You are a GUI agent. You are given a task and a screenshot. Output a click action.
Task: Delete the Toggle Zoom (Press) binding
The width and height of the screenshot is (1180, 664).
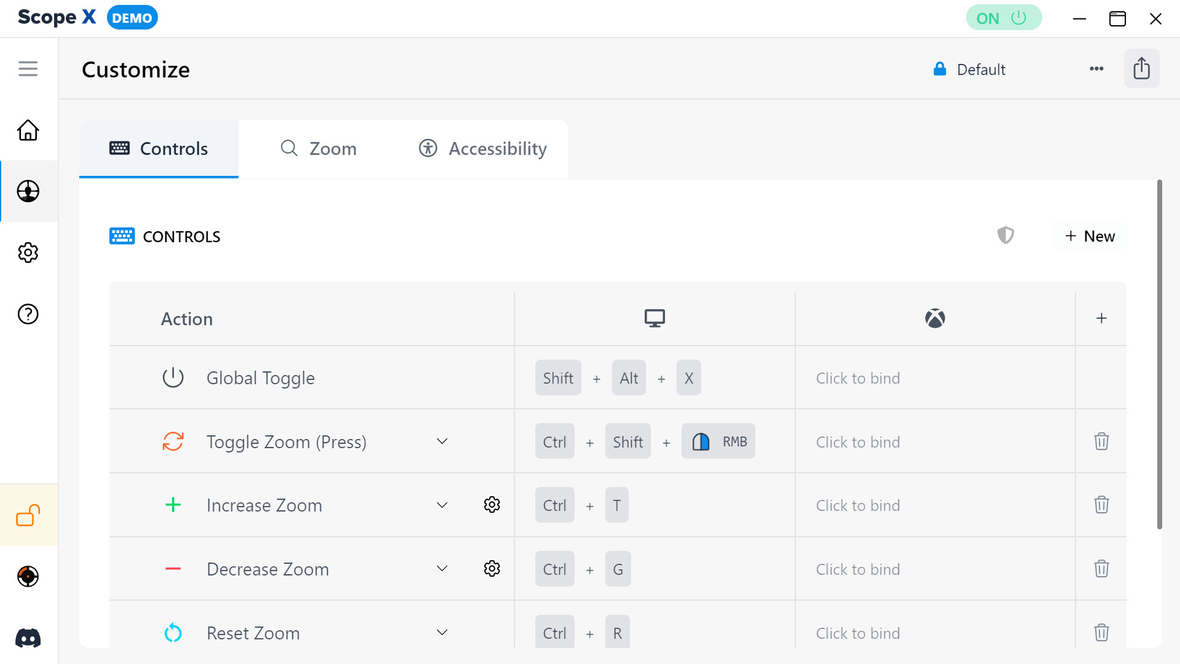click(x=1101, y=441)
